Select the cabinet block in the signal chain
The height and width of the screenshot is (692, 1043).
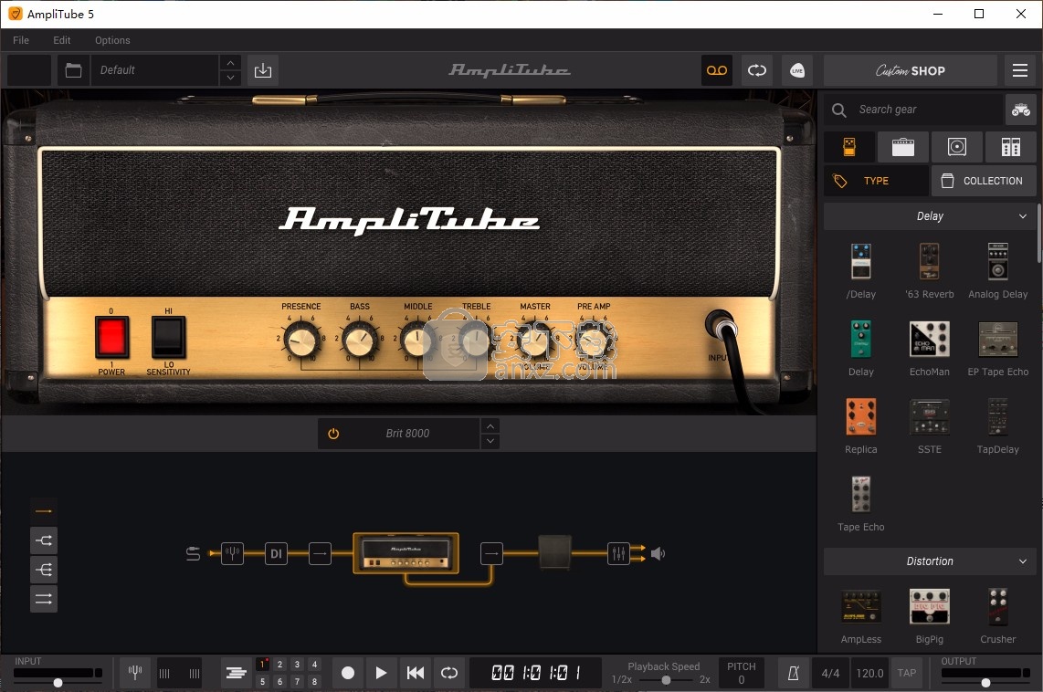pos(554,552)
